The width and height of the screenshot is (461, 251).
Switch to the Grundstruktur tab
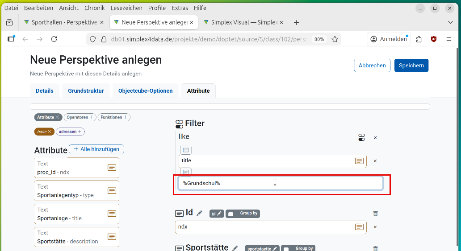tap(86, 91)
